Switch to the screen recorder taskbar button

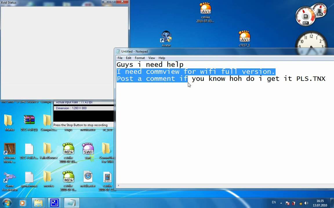click(55, 203)
